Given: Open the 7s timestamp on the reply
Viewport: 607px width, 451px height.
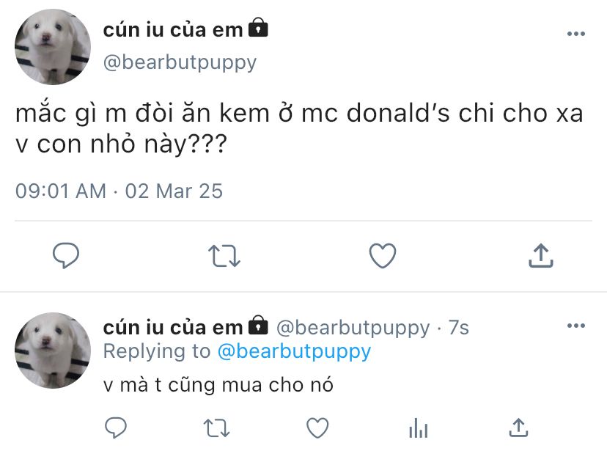Looking at the screenshot, I should click(459, 328).
